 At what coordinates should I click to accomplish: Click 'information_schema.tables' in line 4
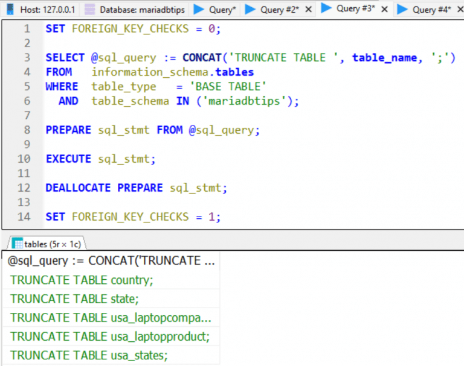point(173,72)
